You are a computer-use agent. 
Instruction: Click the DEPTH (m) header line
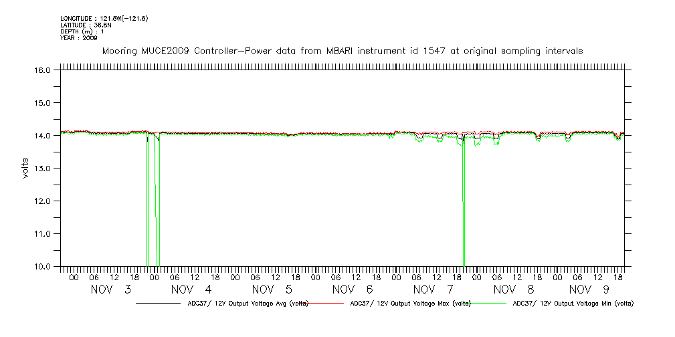[82, 31]
